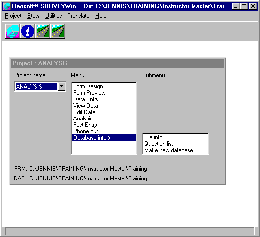Click the first road toolbar icon
The image size is (260, 237).
[x=43, y=31]
